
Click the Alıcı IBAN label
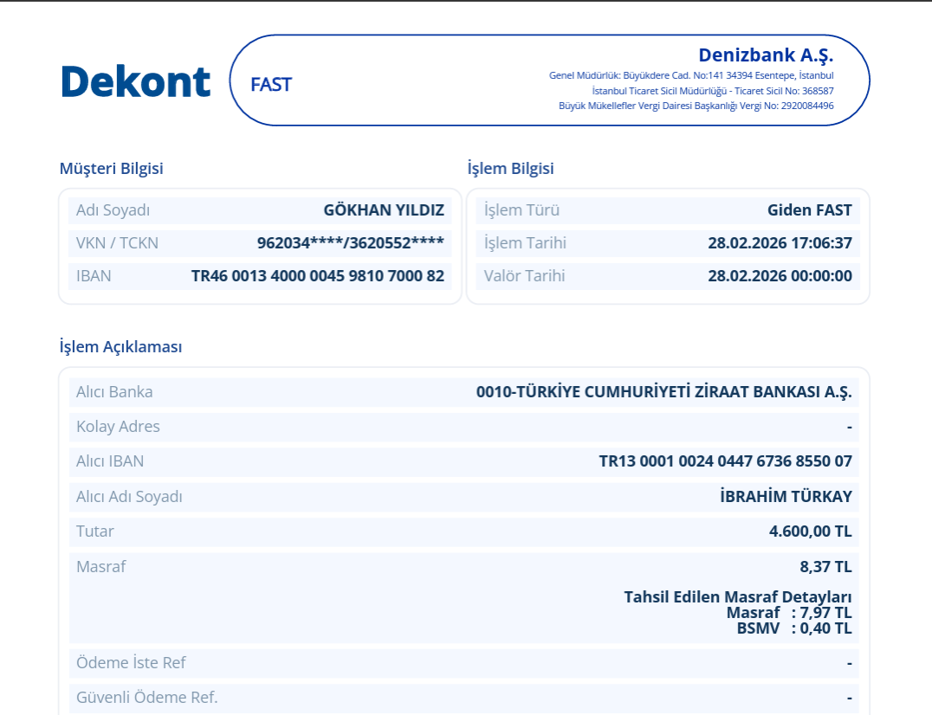tap(110, 461)
